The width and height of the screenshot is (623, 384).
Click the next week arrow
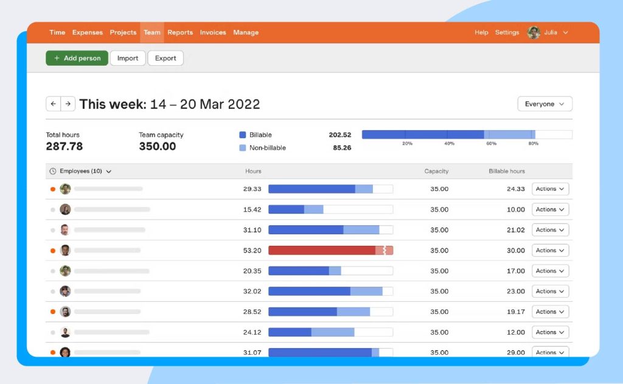[68, 103]
